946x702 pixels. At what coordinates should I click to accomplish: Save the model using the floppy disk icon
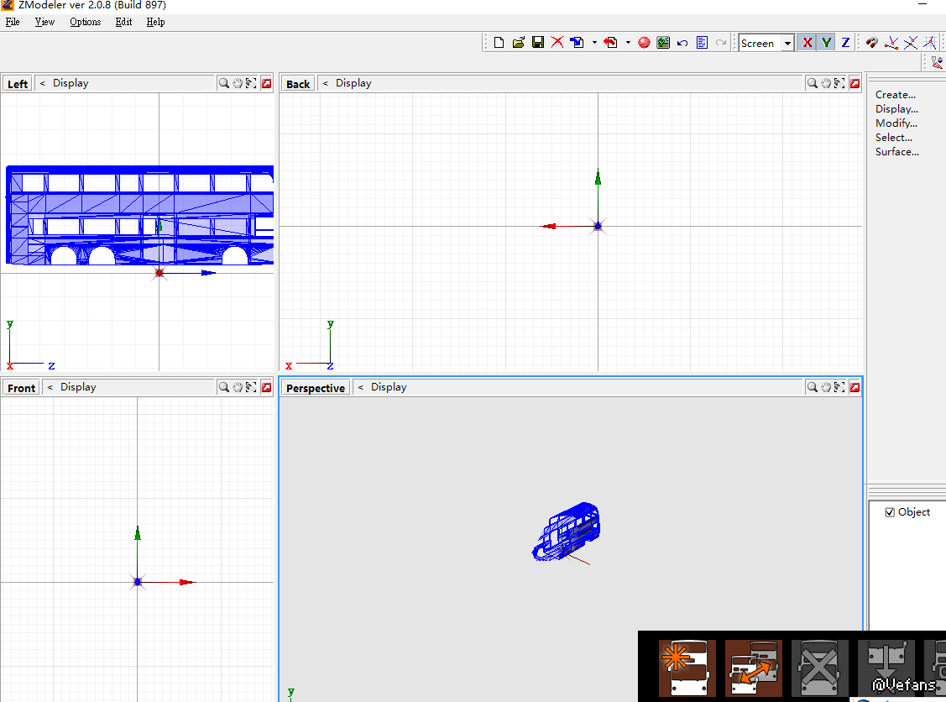tap(538, 43)
